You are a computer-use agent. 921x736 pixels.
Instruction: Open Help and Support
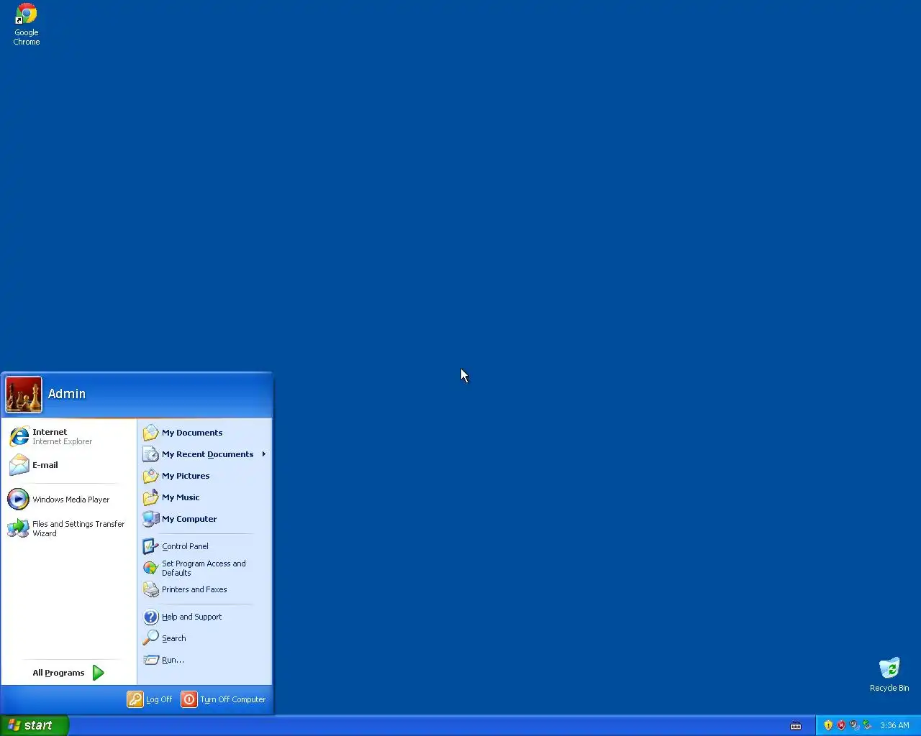point(205,617)
